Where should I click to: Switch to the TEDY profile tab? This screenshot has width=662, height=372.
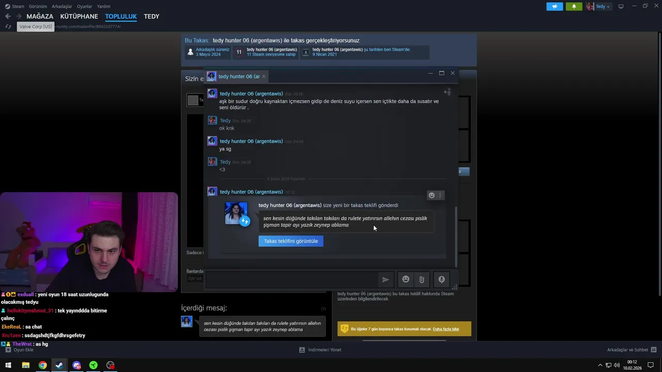click(x=152, y=17)
